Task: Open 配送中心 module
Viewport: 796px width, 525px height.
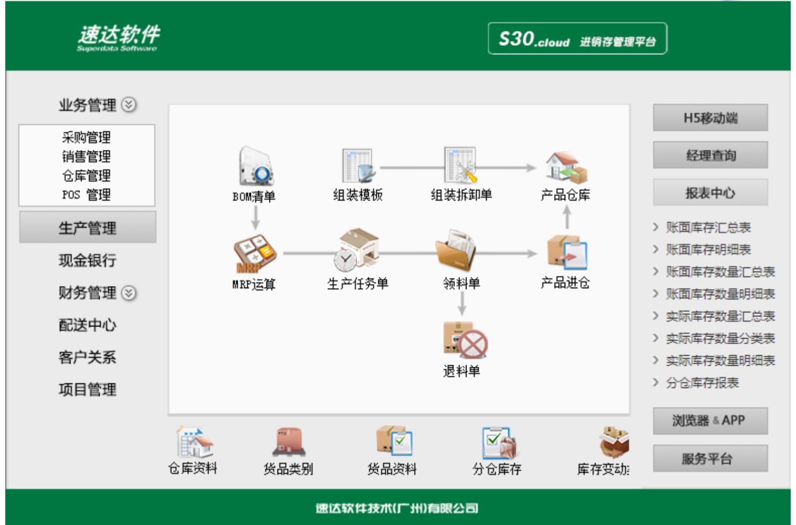Action: point(88,325)
